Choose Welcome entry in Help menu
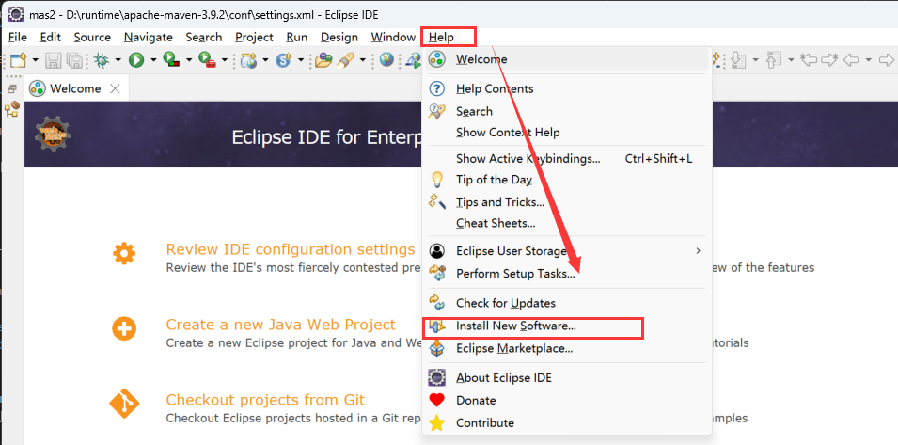The height and width of the screenshot is (445, 898). (x=567, y=59)
